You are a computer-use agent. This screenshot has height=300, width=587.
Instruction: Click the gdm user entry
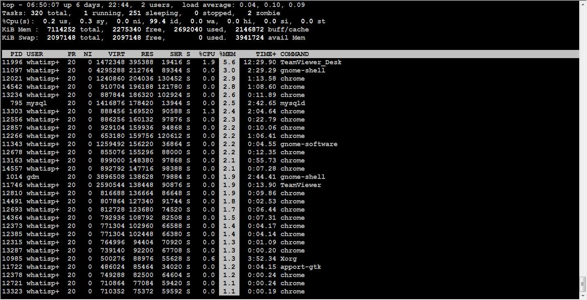pyautogui.click(x=33, y=177)
